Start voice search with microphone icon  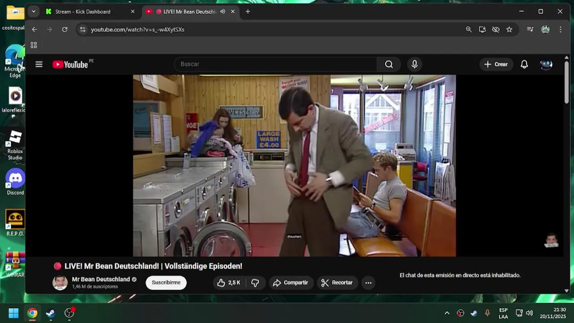click(414, 64)
